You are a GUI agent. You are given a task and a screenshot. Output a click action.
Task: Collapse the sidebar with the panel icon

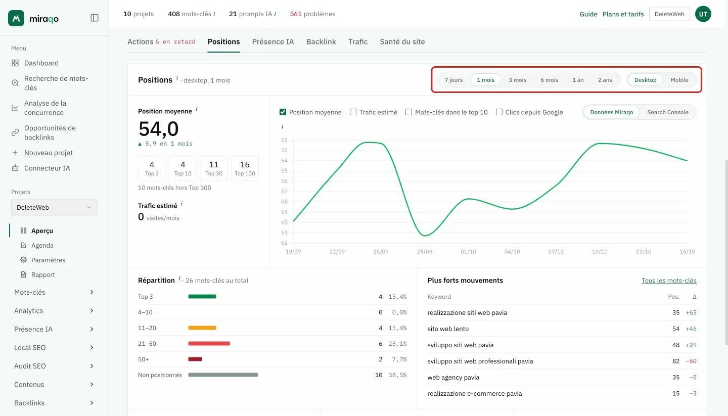coord(95,18)
